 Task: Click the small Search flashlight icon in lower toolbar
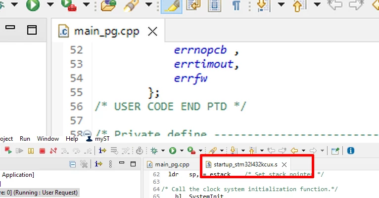coord(213,151)
